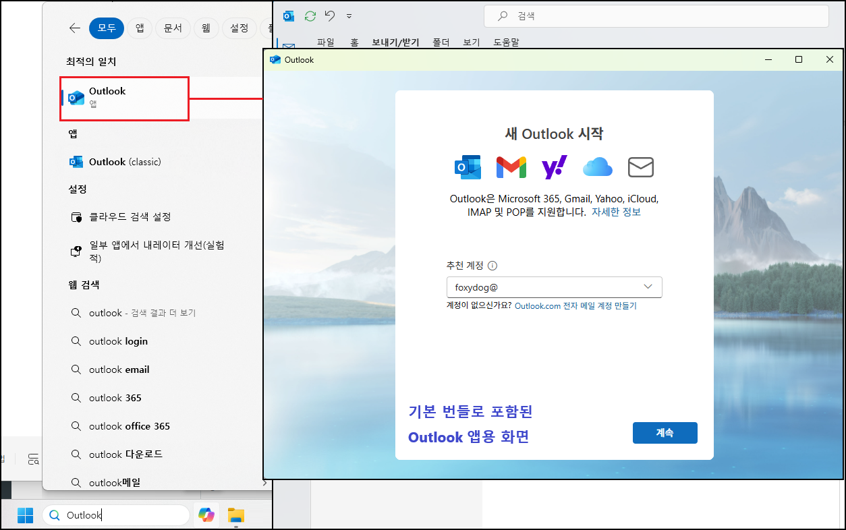The image size is (846, 530).
Task: Click magnifier icon in classic Outlook search box
Action: click(503, 16)
